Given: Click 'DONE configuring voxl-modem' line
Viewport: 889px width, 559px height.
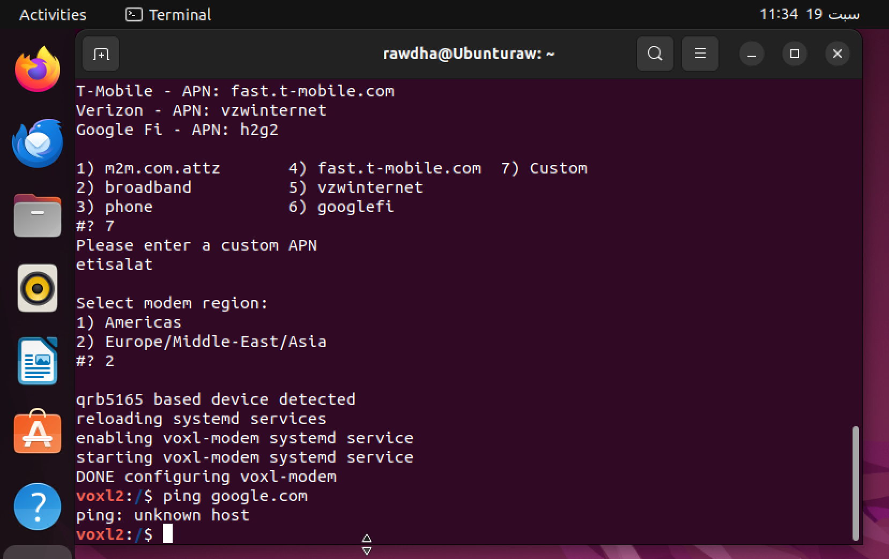Looking at the screenshot, I should point(206,477).
